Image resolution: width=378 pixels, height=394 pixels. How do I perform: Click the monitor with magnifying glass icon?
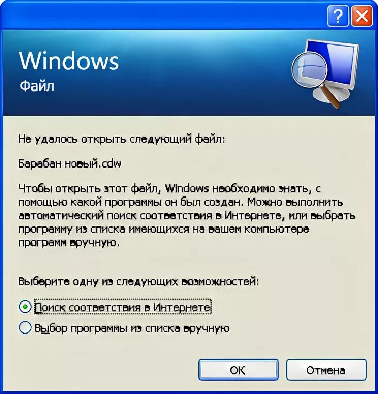tap(325, 73)
